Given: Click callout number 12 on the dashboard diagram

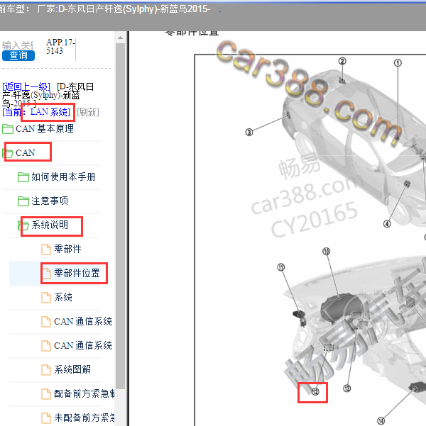Looking at the screenshot, I should [x=315, y=391].
